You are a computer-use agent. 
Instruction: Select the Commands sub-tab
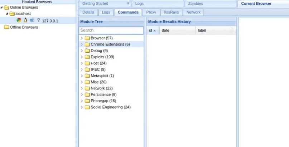coord(128,12)
